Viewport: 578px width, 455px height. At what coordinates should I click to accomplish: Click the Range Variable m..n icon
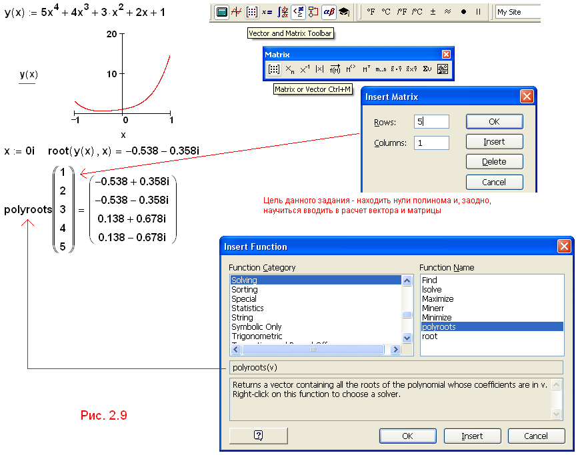[381, 69]
